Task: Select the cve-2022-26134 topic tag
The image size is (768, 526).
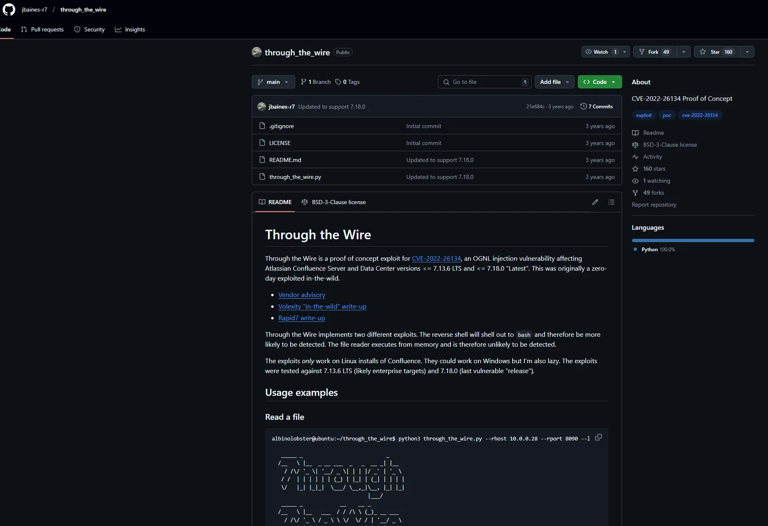Action: click(x=700, y=115)
